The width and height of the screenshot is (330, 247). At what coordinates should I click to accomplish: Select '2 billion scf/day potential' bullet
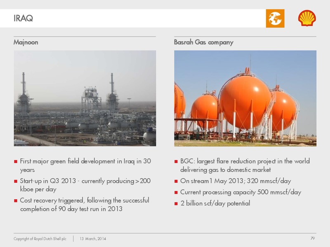215,203
